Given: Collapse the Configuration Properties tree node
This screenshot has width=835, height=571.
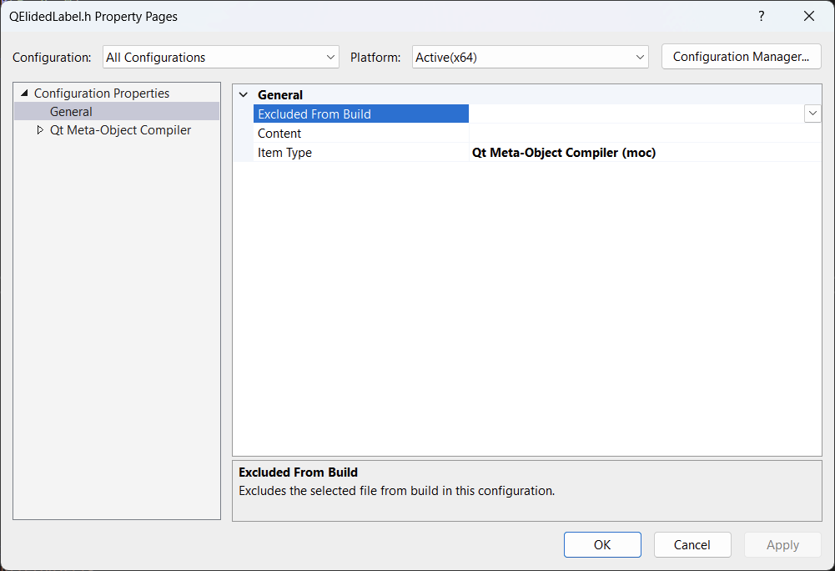Looking at the screenshot, I should point(24,93).
